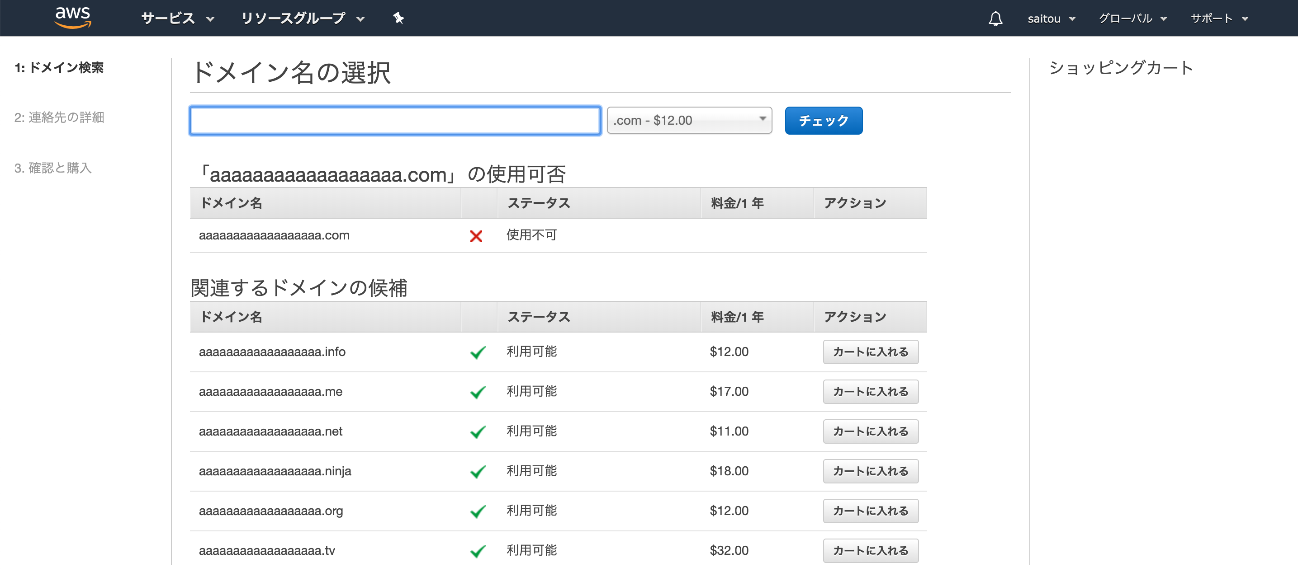Open the サポート menu
The image size is (1298, 572).
[x=1219, y=18]
